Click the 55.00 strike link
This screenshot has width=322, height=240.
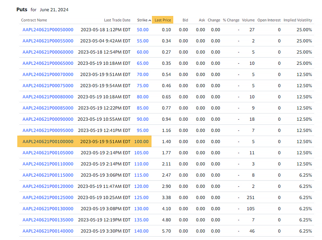pos(143,41)
